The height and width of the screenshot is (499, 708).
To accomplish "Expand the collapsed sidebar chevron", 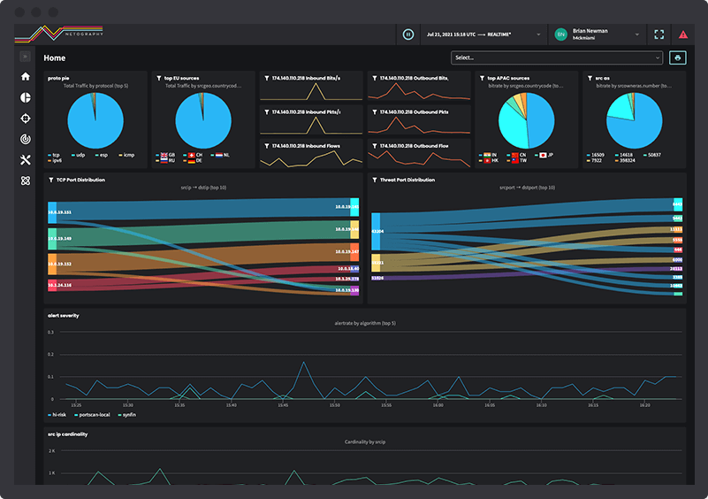I will click(25, 57).
